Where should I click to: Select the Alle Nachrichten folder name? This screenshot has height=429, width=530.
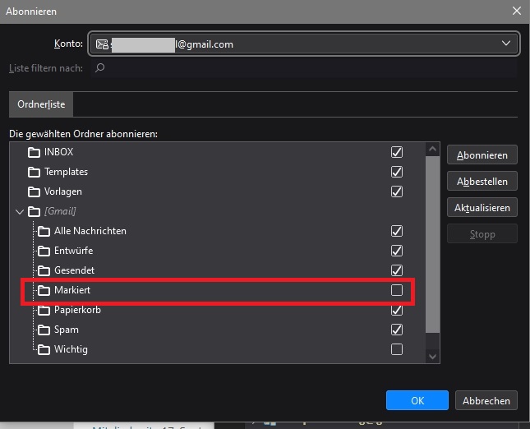pos(90,231)
